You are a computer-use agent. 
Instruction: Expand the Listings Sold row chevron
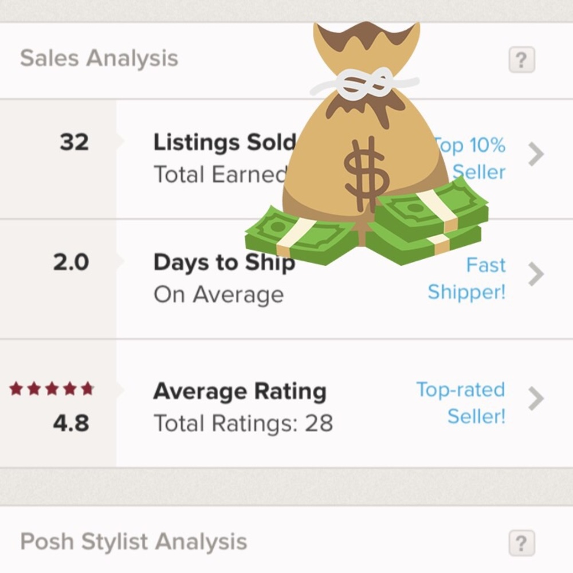click(x=536, y=154)
